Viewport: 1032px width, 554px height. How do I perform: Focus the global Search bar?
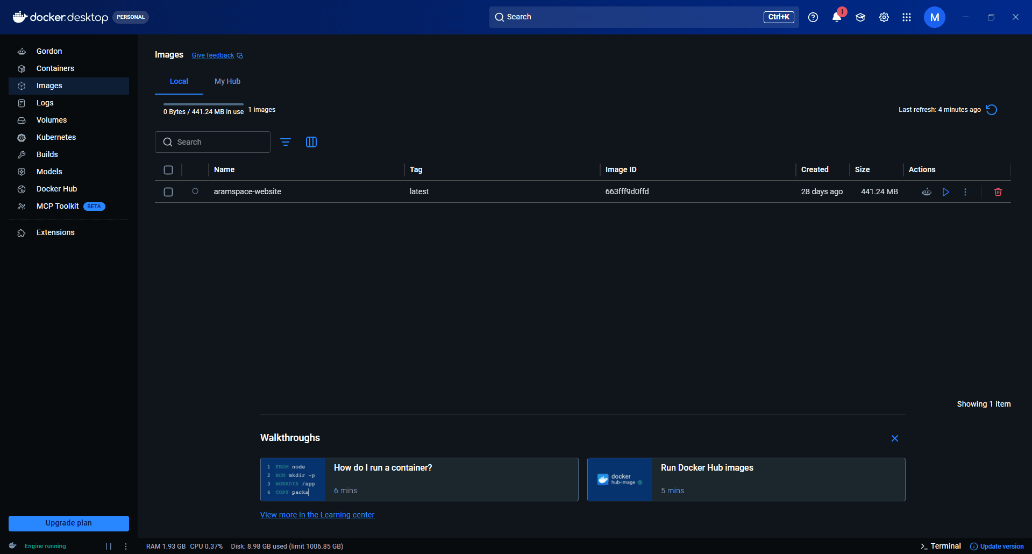[644, 17]
